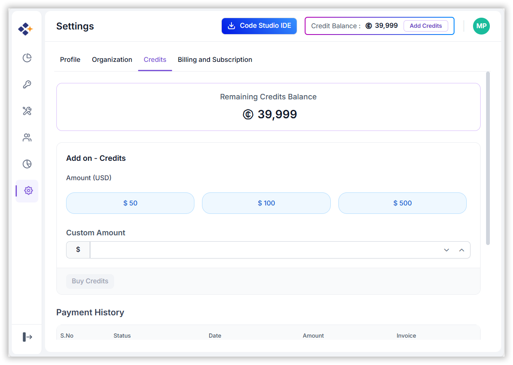The image size is (513, 365).
Task: Open the MP profile avatar
Action: point(481,26)
